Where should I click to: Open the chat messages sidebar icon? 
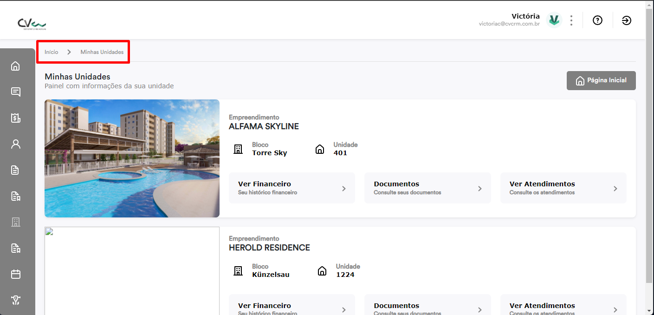pos(16,92)
